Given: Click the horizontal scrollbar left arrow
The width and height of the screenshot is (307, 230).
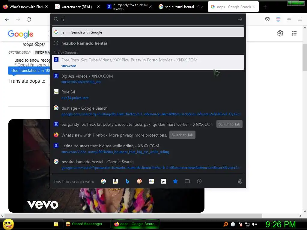Looking at the screenshot, I should click(2, 216).
